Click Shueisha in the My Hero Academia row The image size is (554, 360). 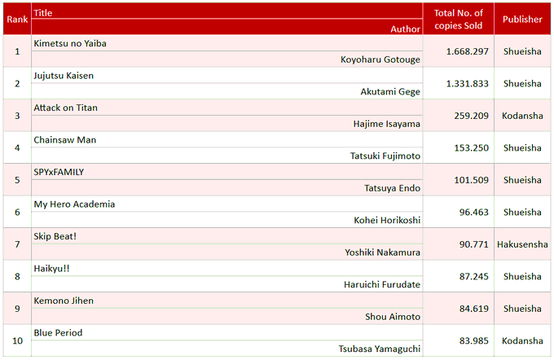pyautogui.click(x=522, y=213)
